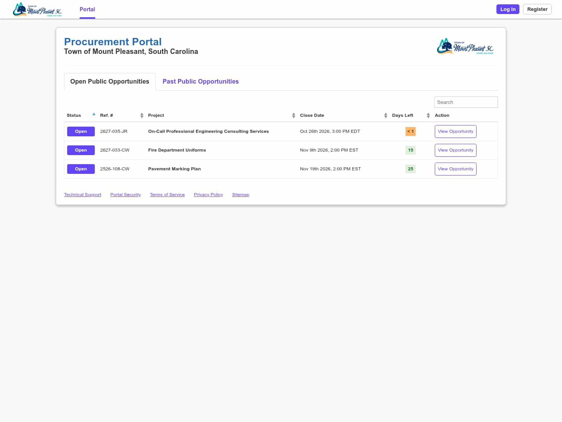Click the Log In button

(x=508, y=9)
